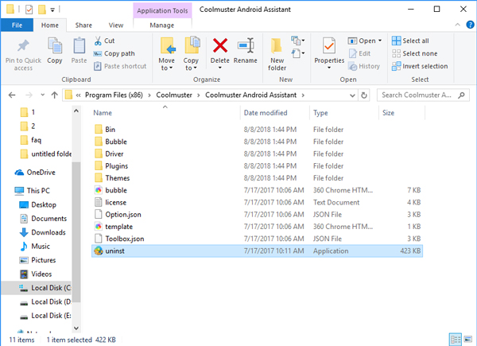477x346 pixels.
Task: Click the Move to icon
Action: tap(166, 52)
